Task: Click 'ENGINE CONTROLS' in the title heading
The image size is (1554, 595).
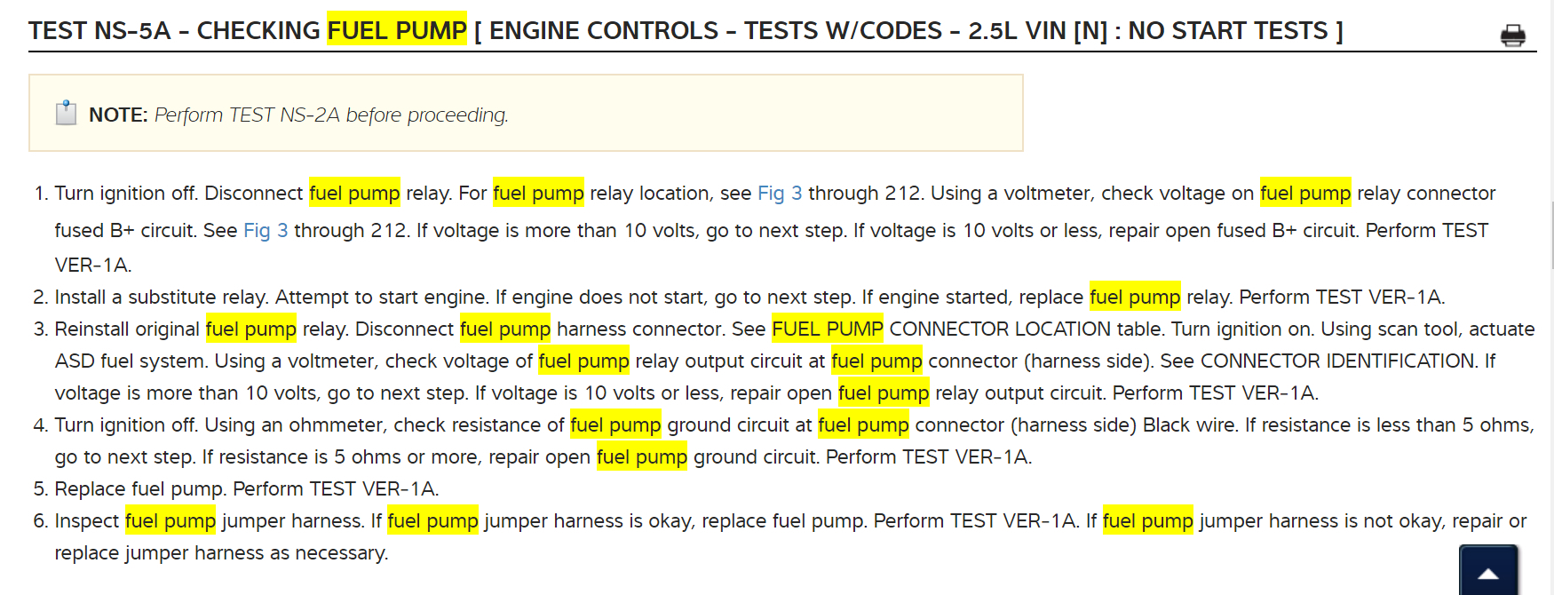Action: pos(603,31)
